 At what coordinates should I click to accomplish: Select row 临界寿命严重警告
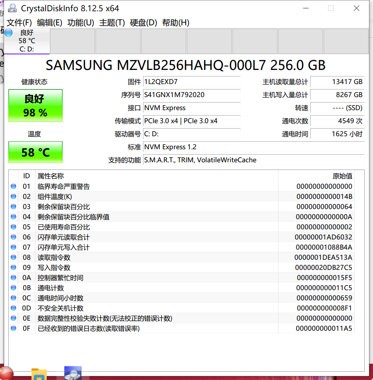coord(181,186)
